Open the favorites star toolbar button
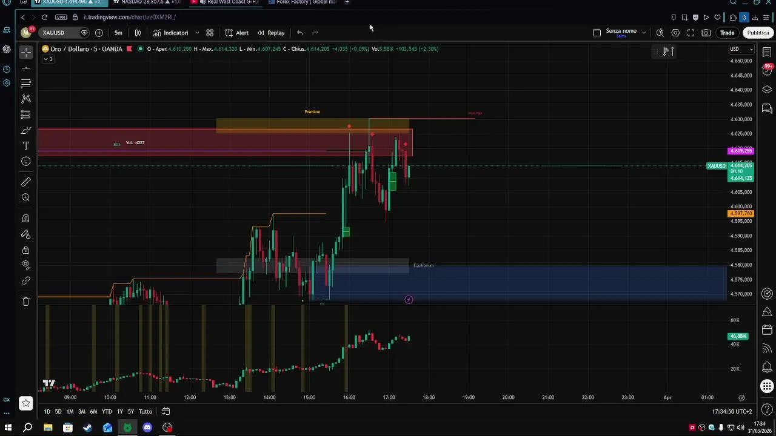 [x=25, y=403]
